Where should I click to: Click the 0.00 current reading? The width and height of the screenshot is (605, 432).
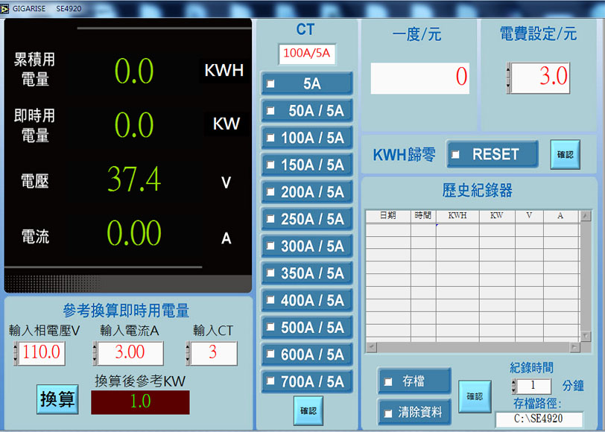tap(134, 233)
